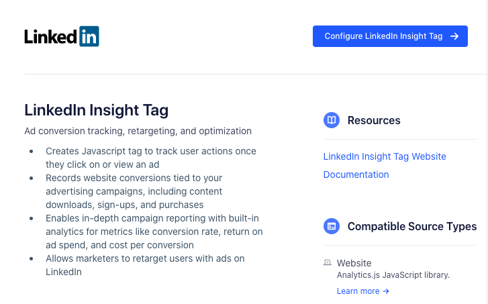488x304 pixels.
Task: Click the Analytics.js JavaScript library description
Action: [x=393, y=274]
